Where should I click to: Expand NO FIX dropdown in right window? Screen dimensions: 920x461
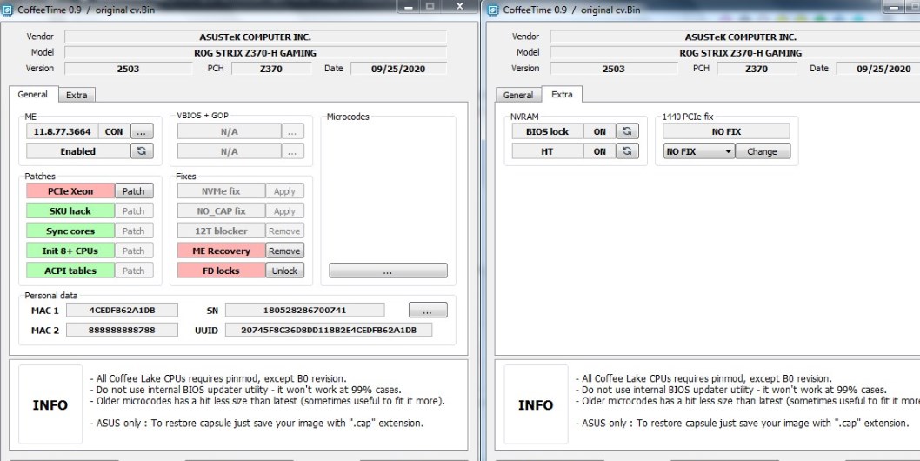point(699,151)
